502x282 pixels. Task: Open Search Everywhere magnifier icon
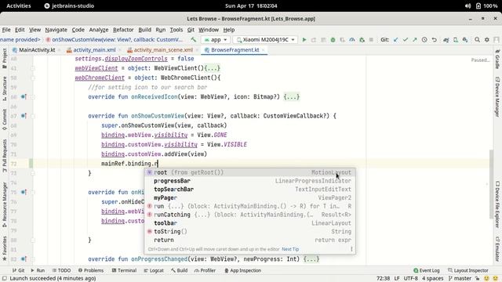[477, 40]
